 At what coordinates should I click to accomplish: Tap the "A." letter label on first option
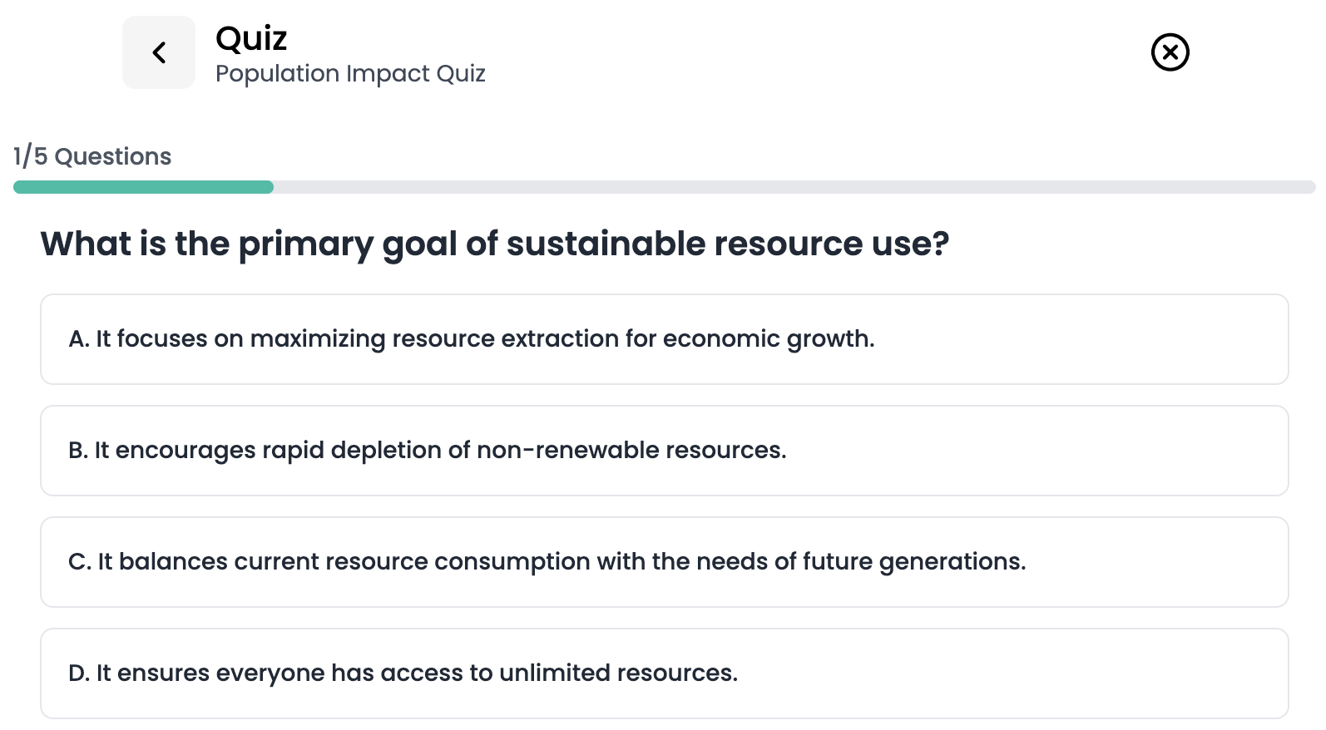coord(78,339)
